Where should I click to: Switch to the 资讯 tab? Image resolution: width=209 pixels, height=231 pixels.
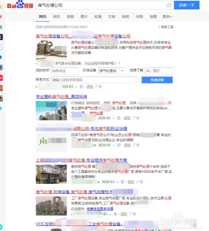tap(56, 17)
